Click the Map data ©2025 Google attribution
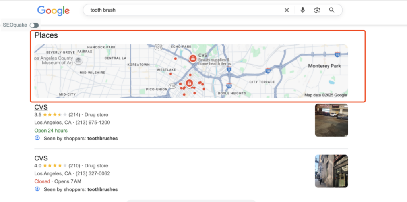Image resolution: width=407 pixels, height=202 pixels. (326, 95)
